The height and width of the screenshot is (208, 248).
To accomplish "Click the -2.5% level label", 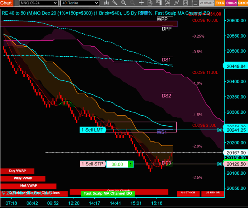I will [197, 177].
